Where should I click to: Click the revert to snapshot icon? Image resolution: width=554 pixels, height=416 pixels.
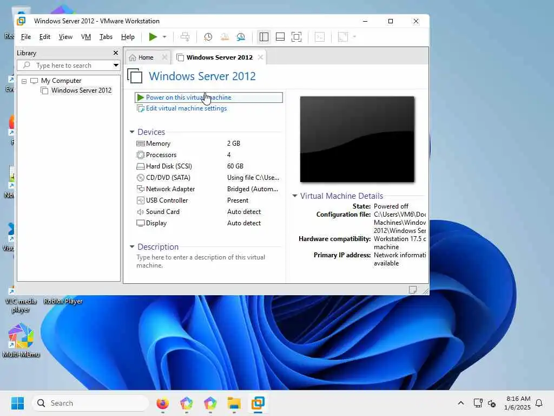point(225,37)
